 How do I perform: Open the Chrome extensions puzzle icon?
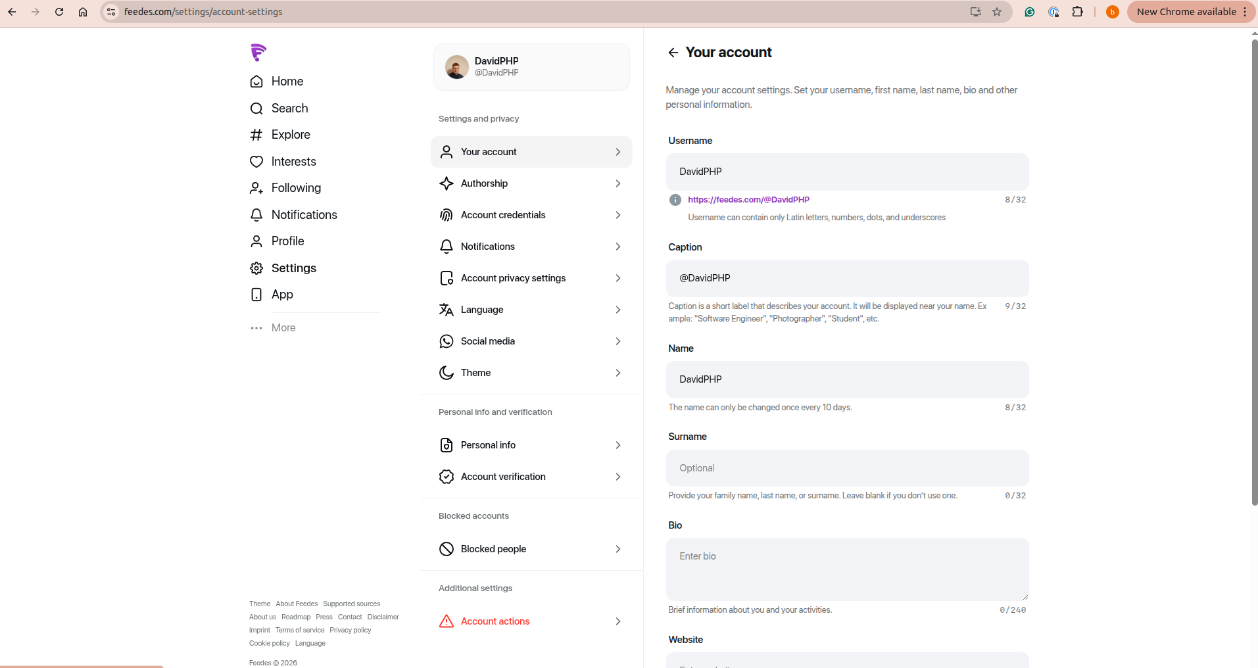click(x=1077, y=12)
